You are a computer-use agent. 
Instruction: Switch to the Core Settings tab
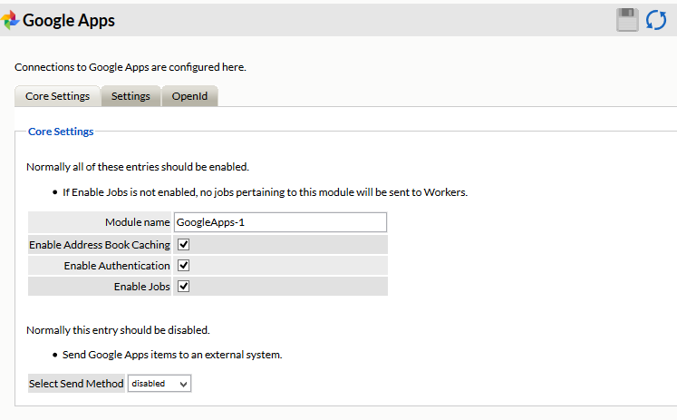(57, 96)
